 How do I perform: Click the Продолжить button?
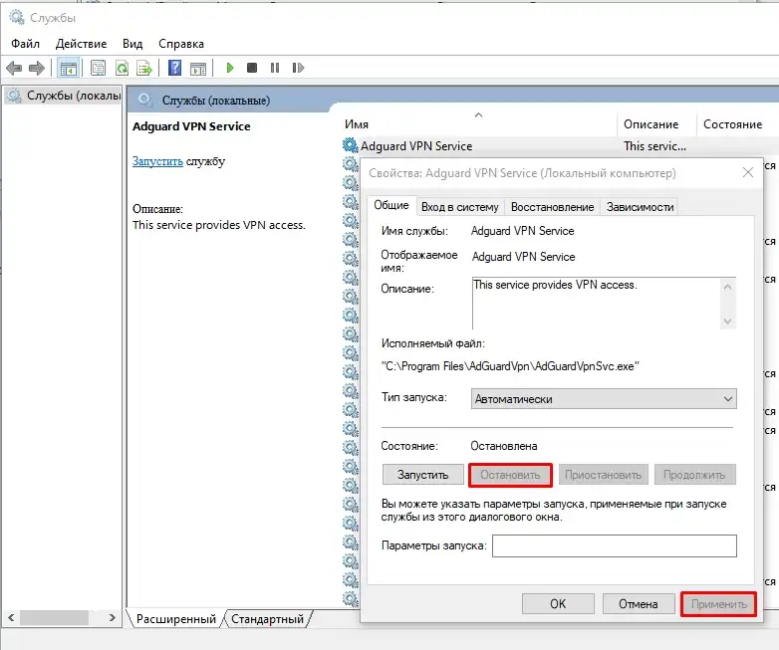tap(694, 475)
